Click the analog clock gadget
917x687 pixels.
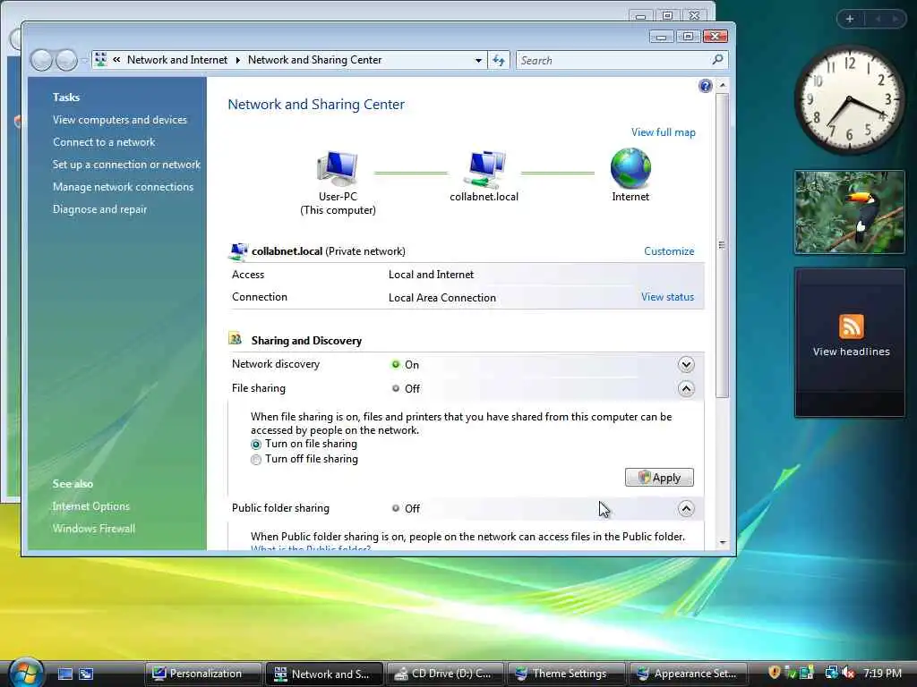848,99
